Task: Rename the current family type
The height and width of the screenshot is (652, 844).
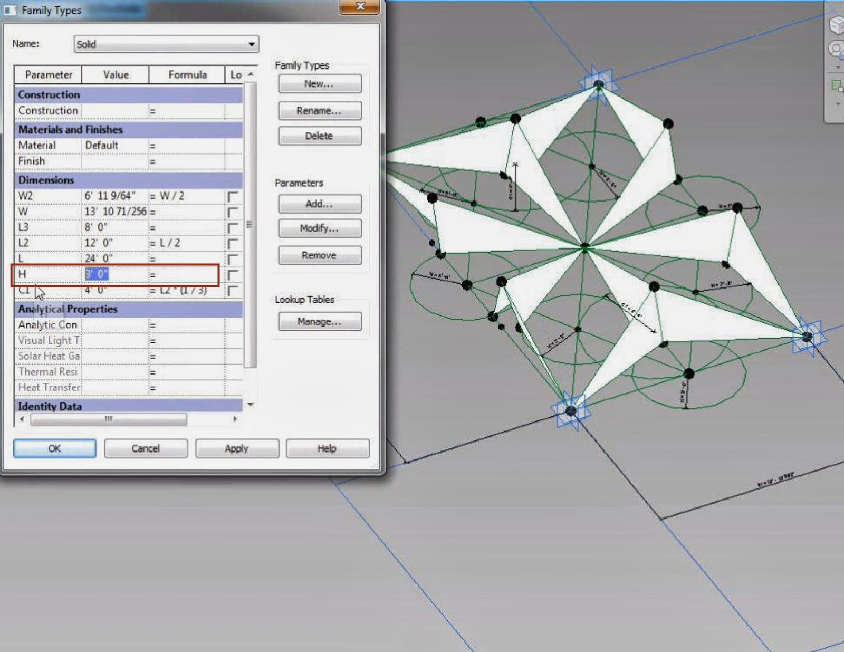Action: point(319,111)
